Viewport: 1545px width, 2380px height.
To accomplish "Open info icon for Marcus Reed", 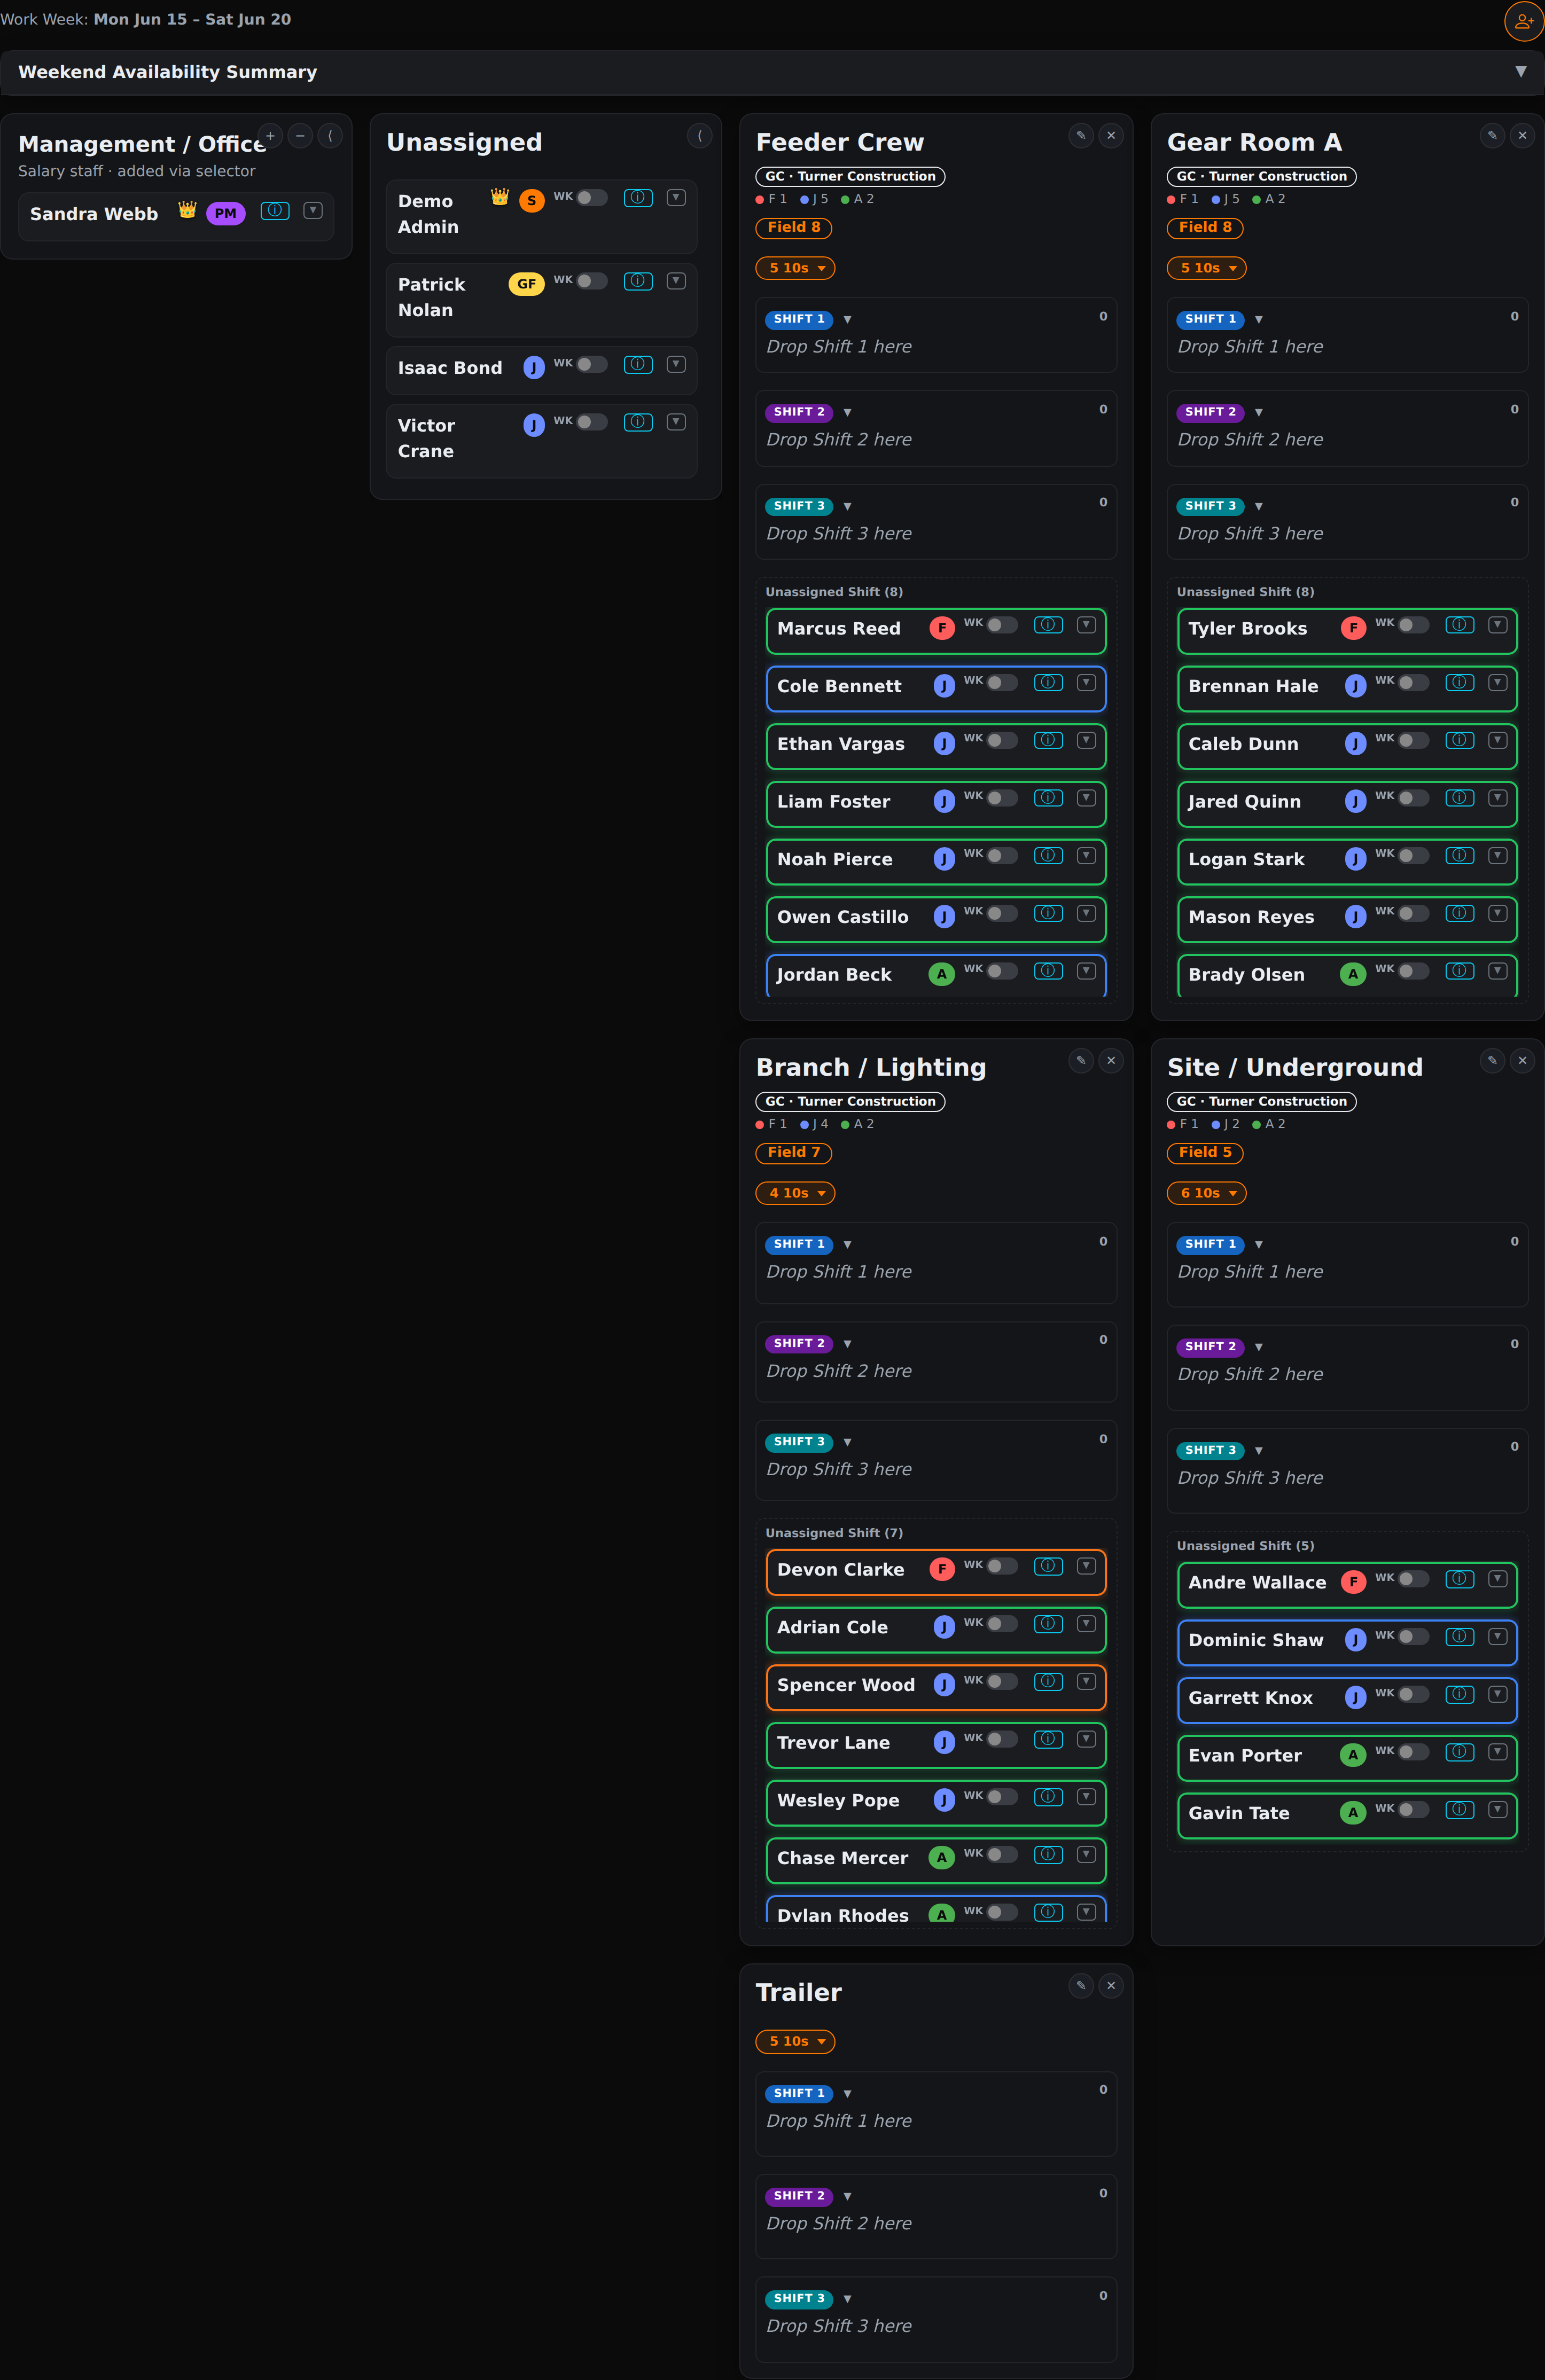I will click(1048, 625).
